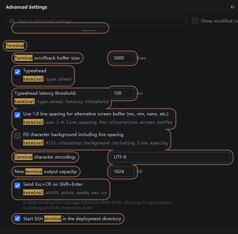The width and height of the screenshot is (238, 234).
Task: Open the Terminal character encoding UTF-8 box
Action: point(170,157)
